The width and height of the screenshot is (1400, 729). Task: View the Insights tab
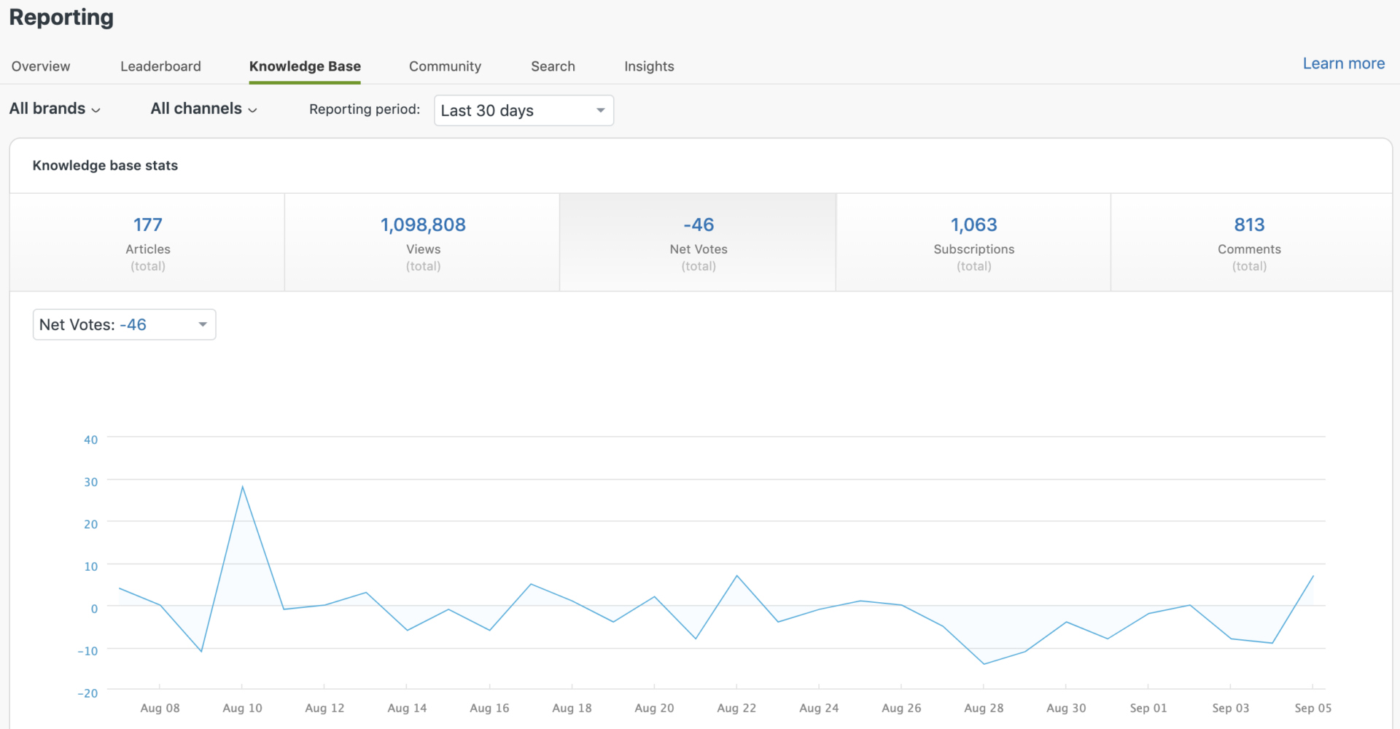(x=649, y=66)
